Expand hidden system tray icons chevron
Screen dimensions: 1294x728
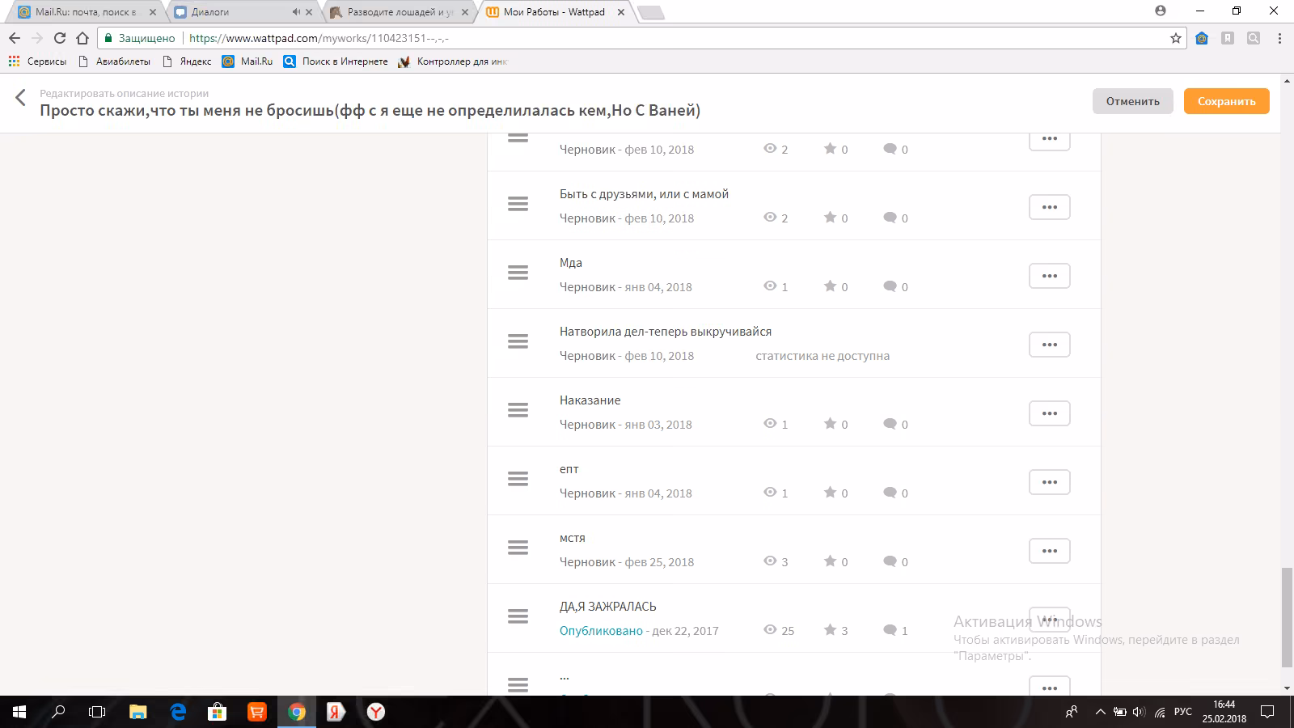pos(1100,712)
